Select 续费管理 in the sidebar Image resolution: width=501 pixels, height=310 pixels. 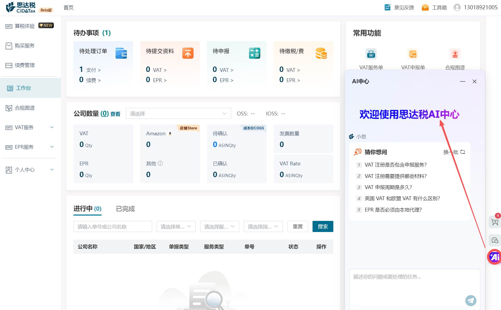25,65
